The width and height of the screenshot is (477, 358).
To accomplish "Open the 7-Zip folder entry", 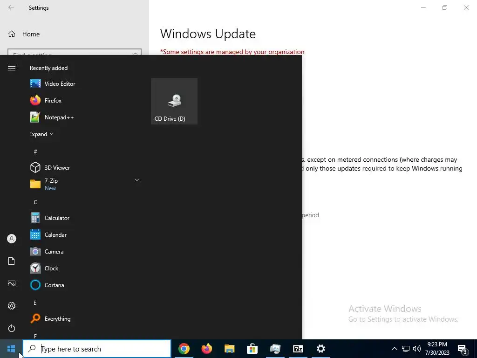I will 84,185.
